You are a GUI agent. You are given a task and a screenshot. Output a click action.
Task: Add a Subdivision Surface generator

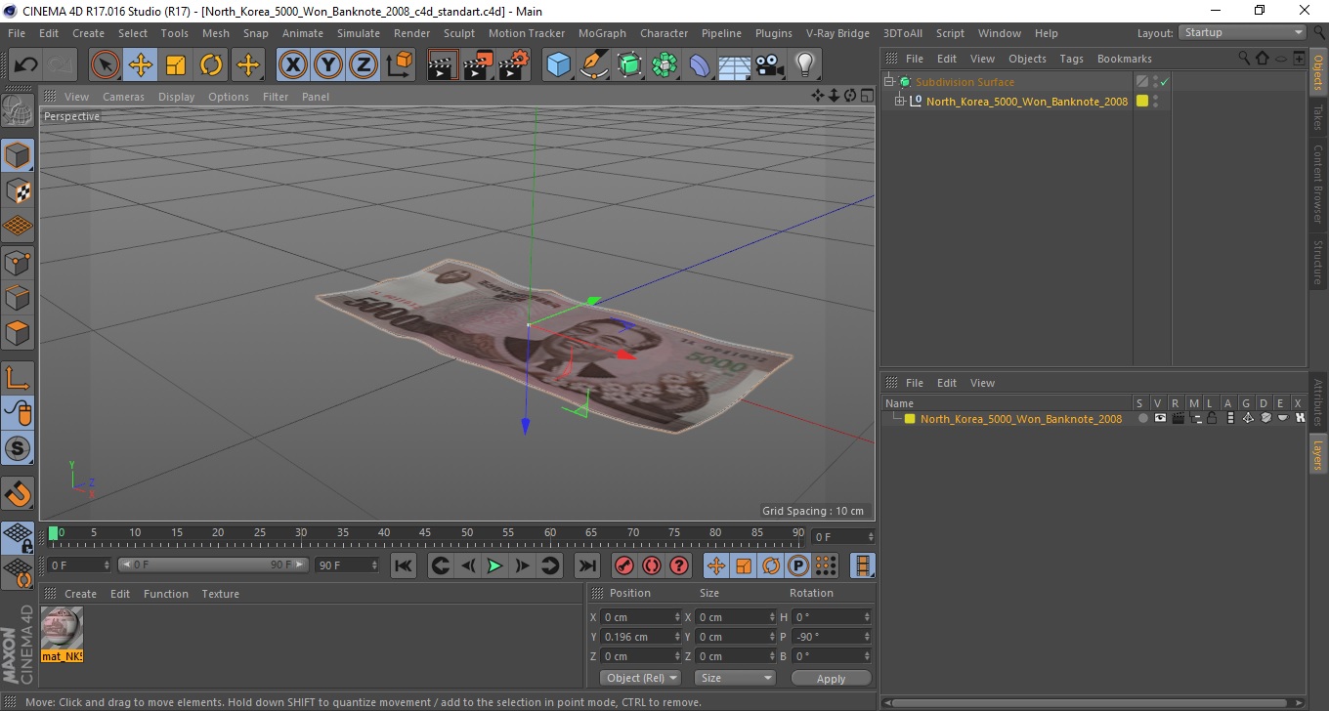[x=629, y=65]
